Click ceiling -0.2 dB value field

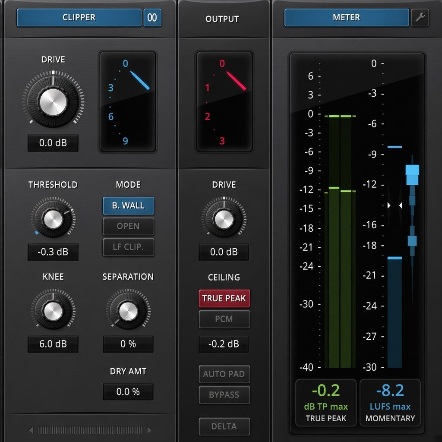(224, 344)
